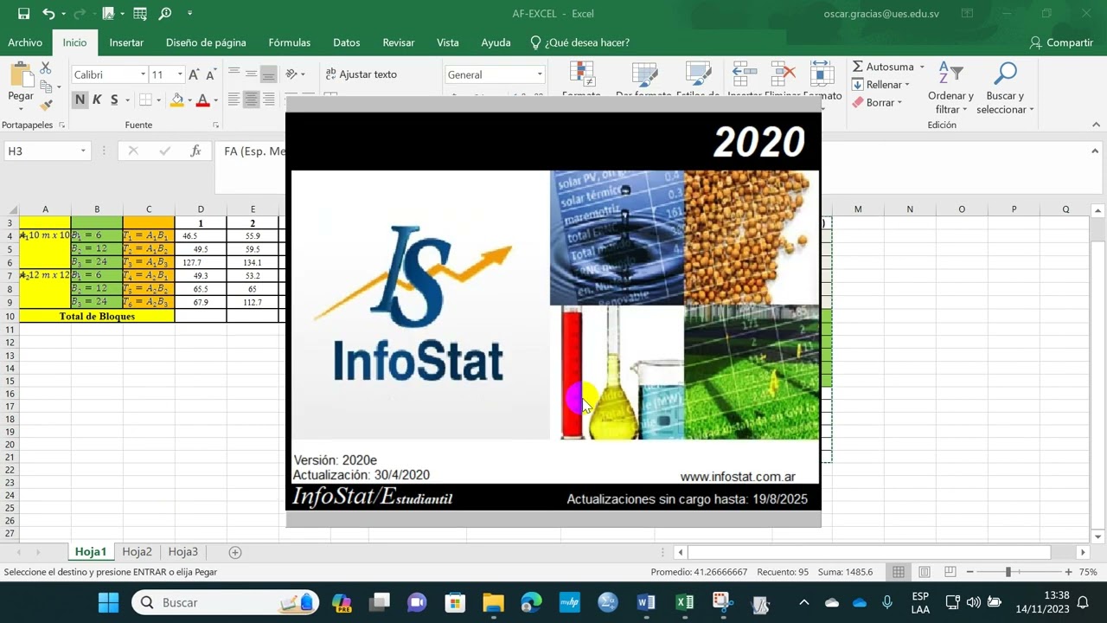The image size is (1107, 623).
Task: Open the Calibri font name dropdown
Action: click(x=143, y=74)
